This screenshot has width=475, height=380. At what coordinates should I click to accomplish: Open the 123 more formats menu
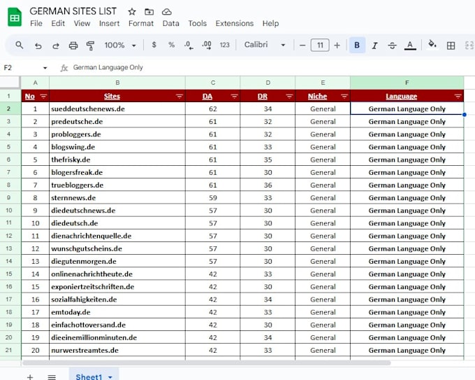(x=224, y=45)
